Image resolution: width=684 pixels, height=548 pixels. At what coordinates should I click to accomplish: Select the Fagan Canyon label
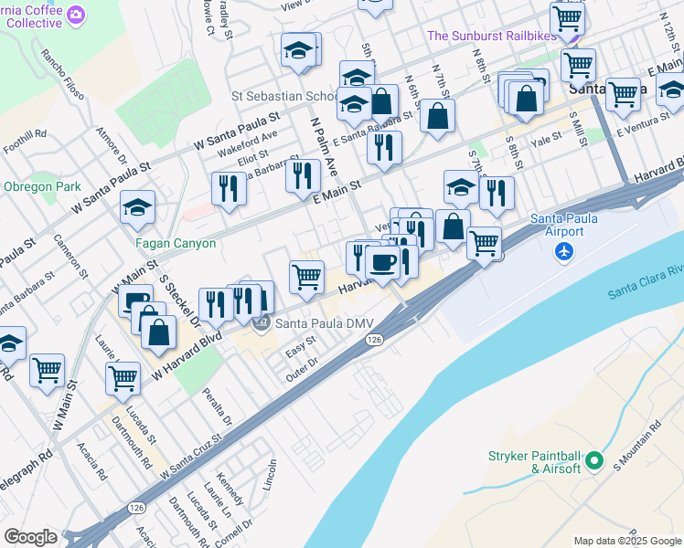pyautogui.click(x=176, y=244)
